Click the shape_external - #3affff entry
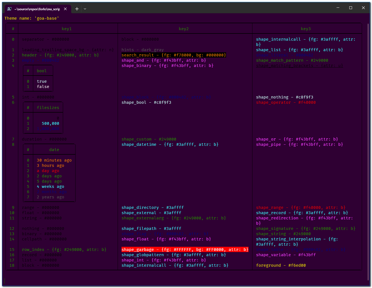This screenshot has height=288, width=372. [151, 213]
